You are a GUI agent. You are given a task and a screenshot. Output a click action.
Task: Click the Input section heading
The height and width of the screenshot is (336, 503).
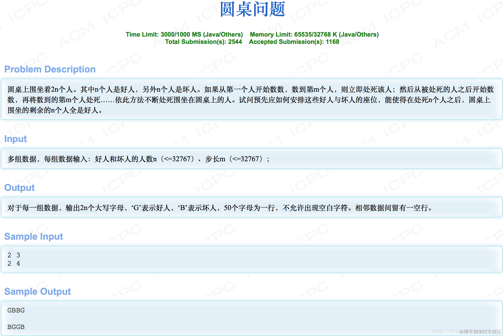[x=16, y=139]
